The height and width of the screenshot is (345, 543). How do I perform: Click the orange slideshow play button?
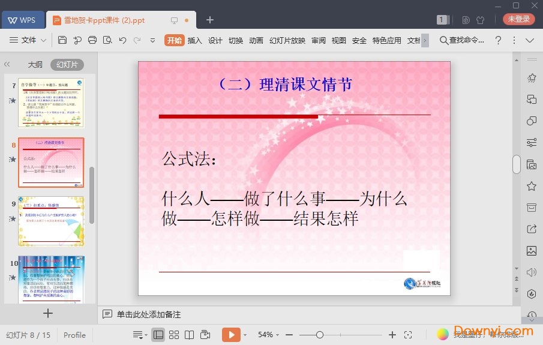click(x=231, y=335)
